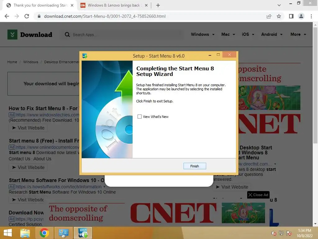318x239 pixels.
Task: Select the download.cnet.com URL address field
Action: coord(105,16)
